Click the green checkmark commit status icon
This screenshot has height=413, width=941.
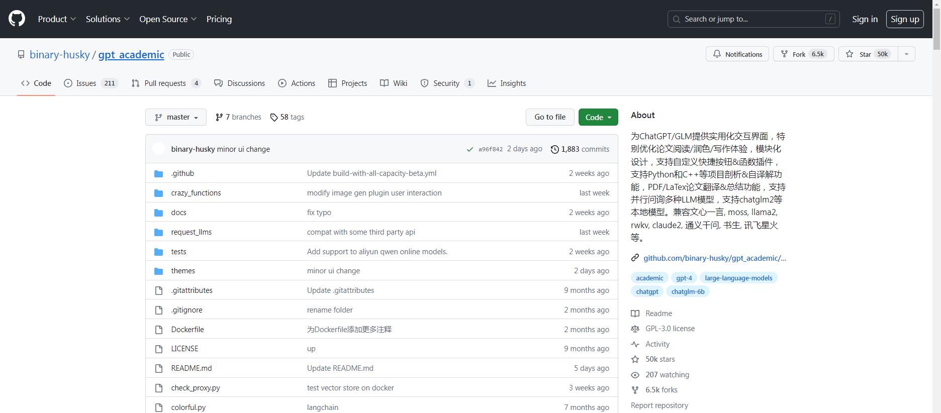click(x=470, y=149)
